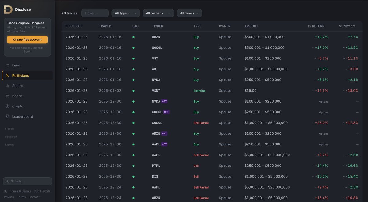The image size is (368, 202).
Task: Click the -18.0% vs SPY value
Action: pos(351,91)
